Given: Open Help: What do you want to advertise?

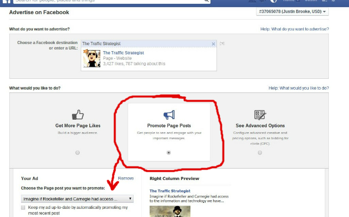Looking at the screenshot, I should point(294,29).
